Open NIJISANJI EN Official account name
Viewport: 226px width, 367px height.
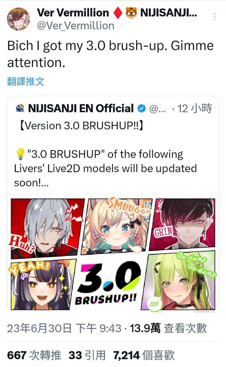pyautogui.click(x=81, y=108)
